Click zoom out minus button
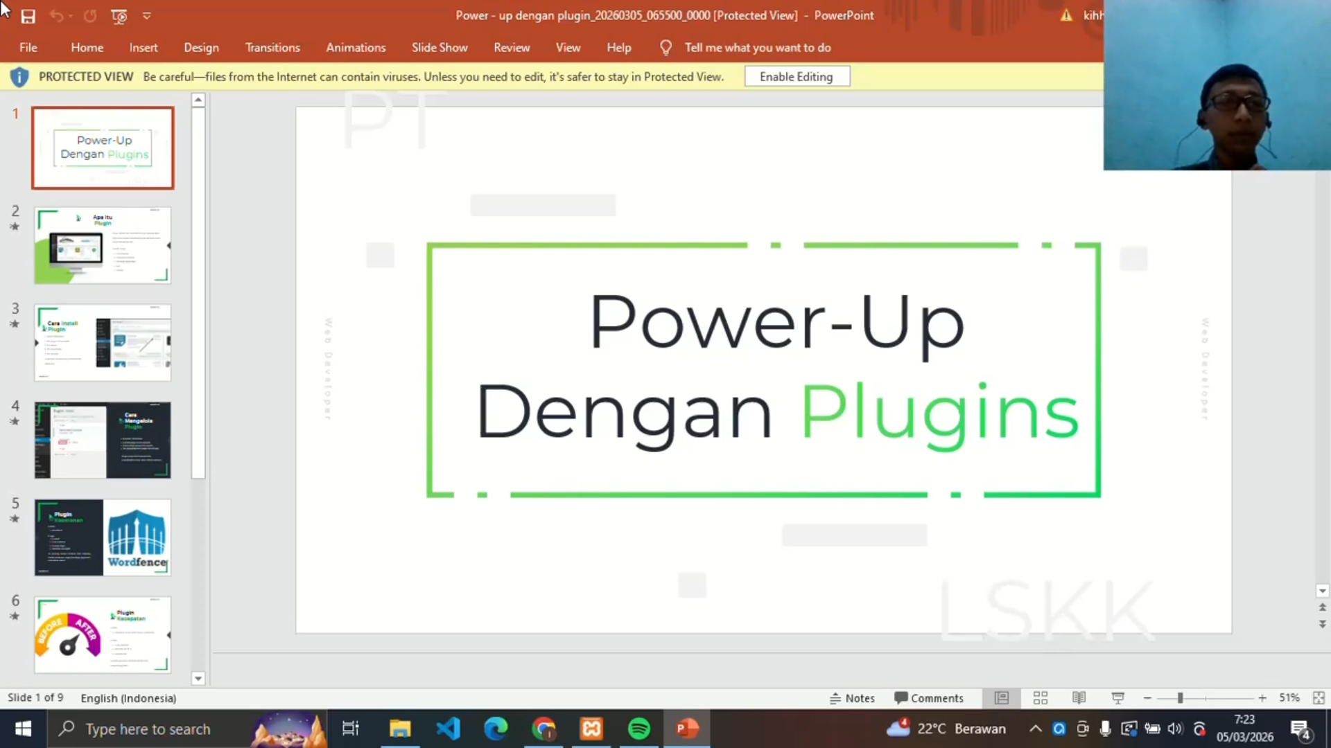 pos(1147,698)
